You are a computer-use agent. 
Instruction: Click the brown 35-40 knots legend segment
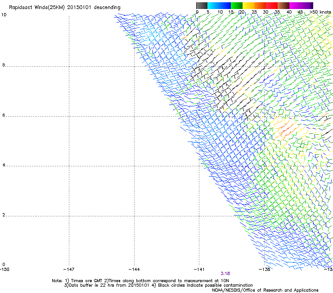click(x=283, y=5)
